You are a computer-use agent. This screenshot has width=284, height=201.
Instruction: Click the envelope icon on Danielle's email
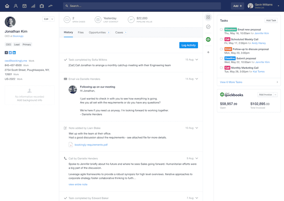pos(65,79)
